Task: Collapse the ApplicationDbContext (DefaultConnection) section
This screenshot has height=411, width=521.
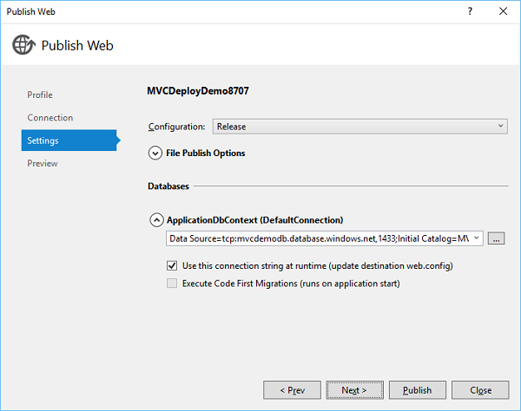Action: (x=157, y=220)
